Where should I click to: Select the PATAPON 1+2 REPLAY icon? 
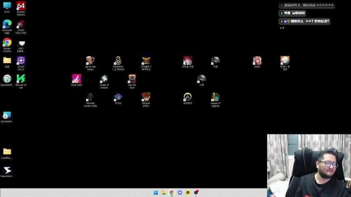pyautogui.click(x=118, y=61)
